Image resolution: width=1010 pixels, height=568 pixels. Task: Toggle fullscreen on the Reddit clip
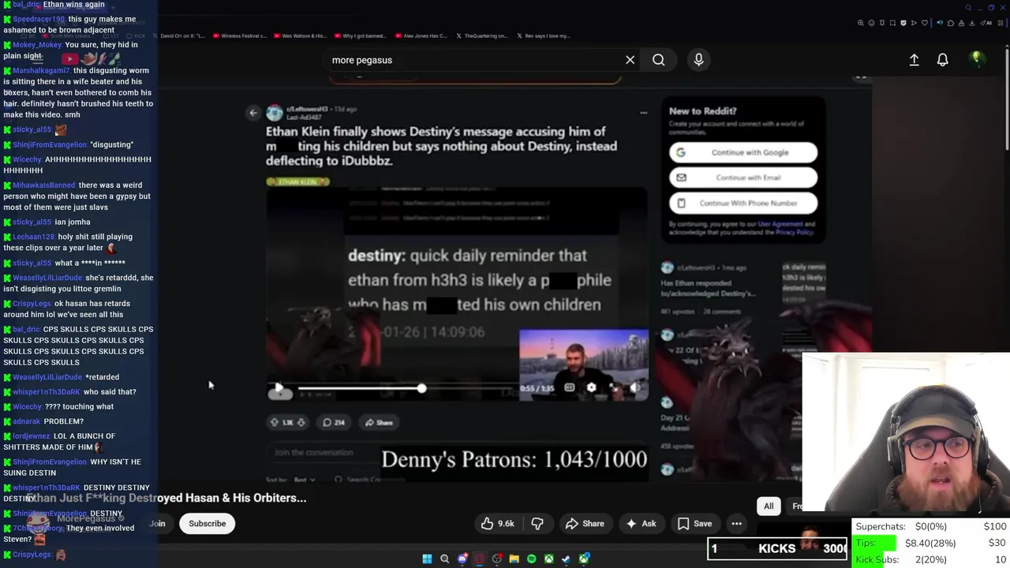point(613,387)
